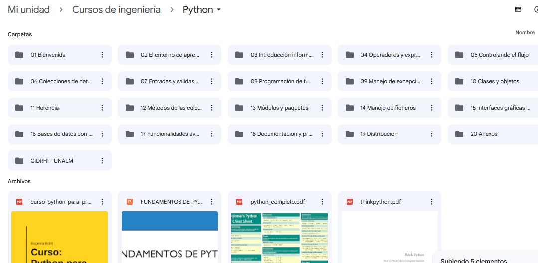Open more options for 11 Herencia folder

102,108
